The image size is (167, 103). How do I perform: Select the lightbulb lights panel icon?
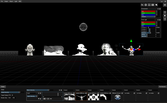165,16
